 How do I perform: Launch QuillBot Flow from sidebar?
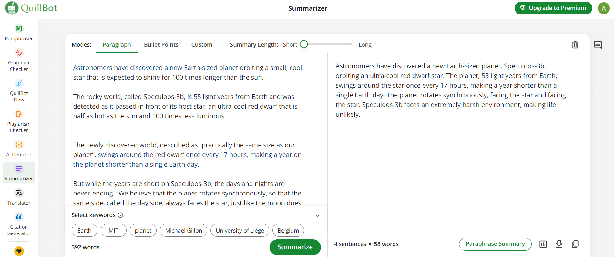tap(19, 91)
